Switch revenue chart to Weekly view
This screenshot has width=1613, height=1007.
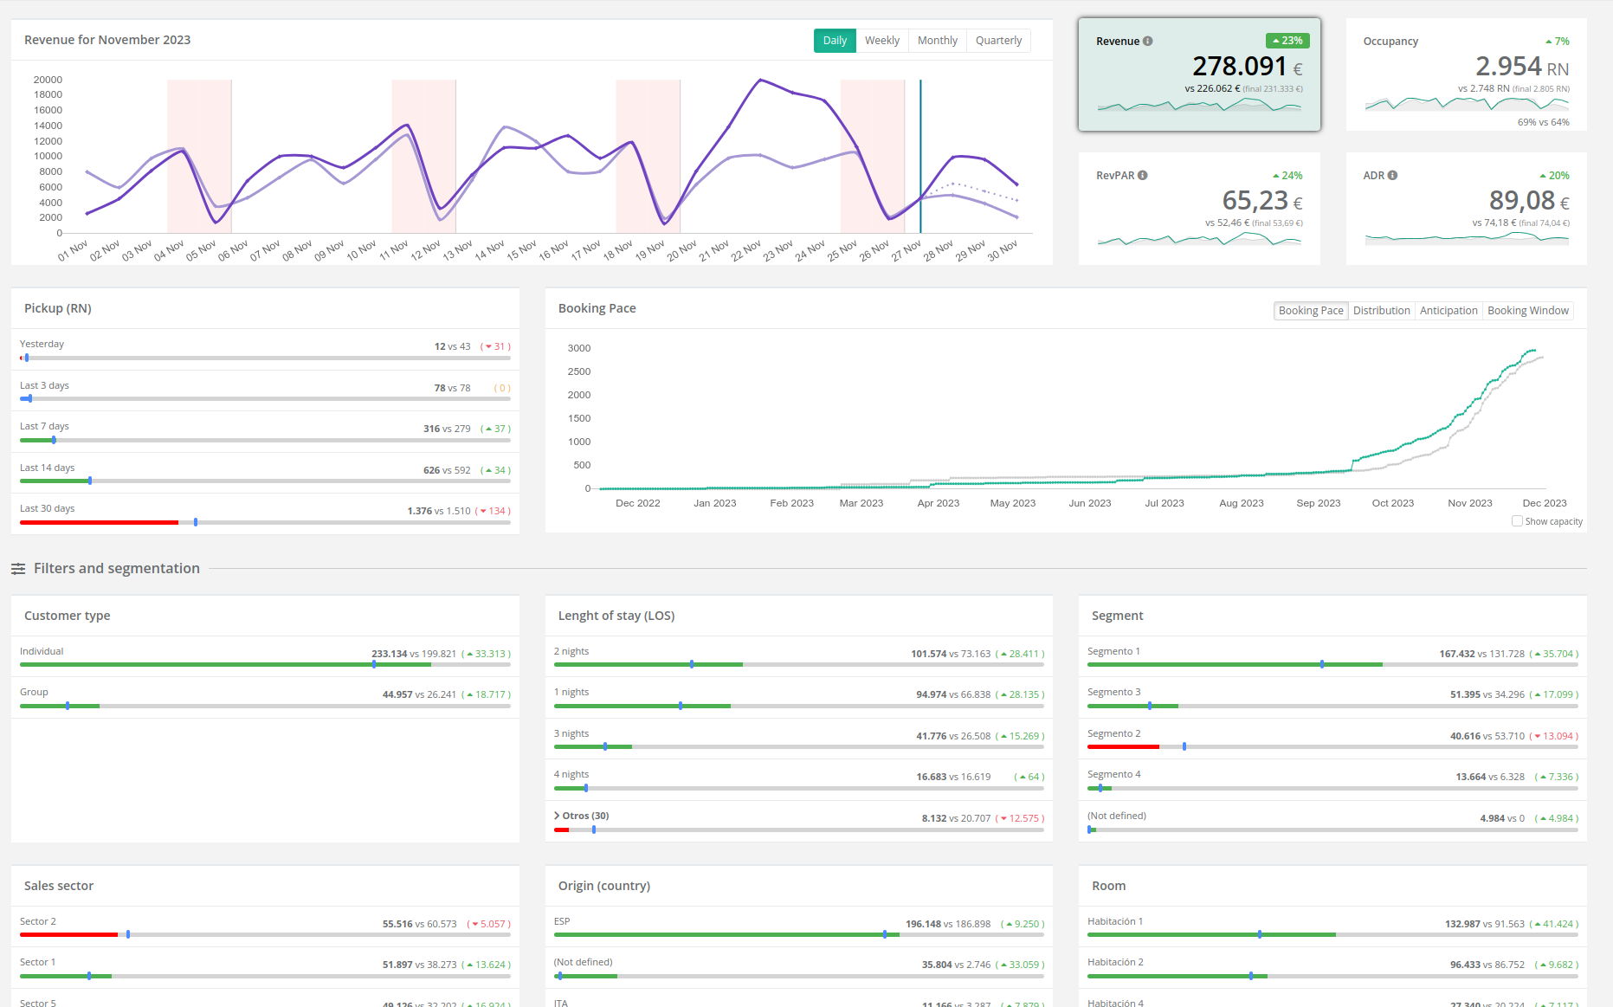(x=881, y=41)
